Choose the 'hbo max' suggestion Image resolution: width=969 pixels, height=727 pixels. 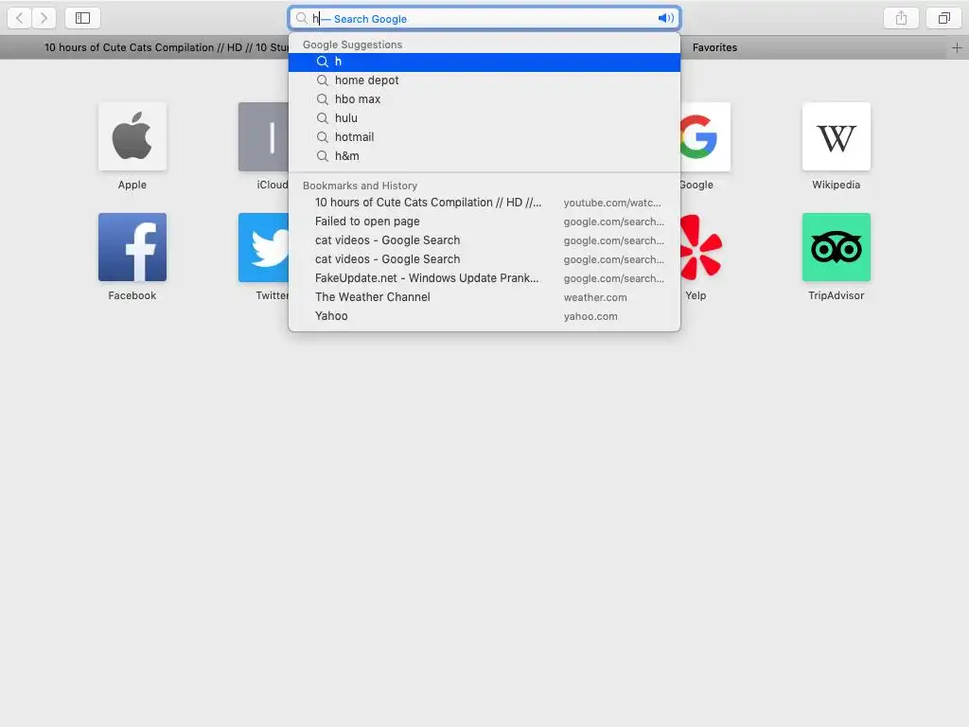(484, 99)
